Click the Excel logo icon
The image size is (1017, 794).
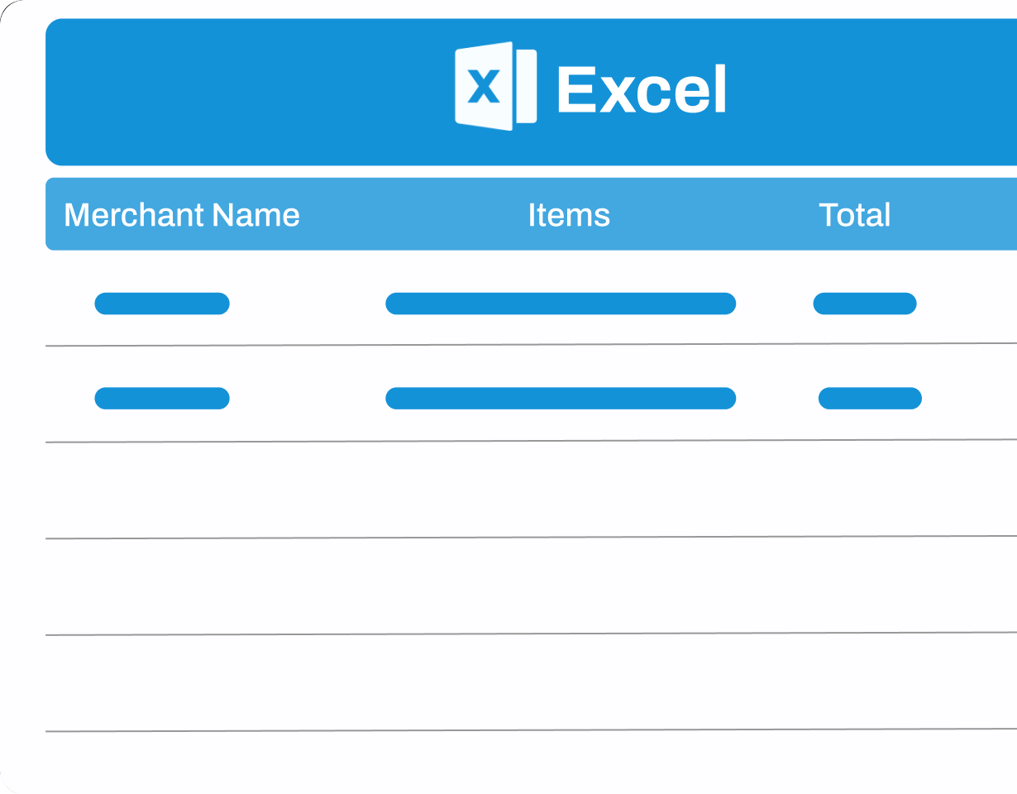[x=495, y=86]
